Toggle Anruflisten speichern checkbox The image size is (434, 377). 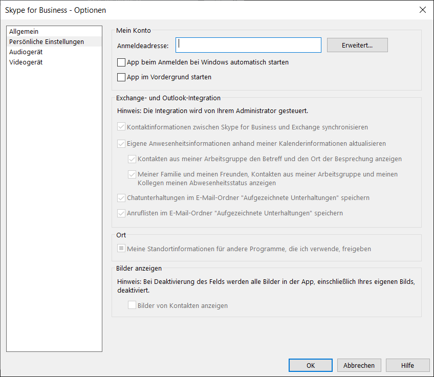click(121, 213)
